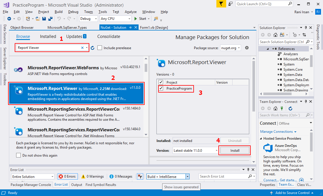Install the Microsoft.Report.Viewer package

(x=235, y=150)
